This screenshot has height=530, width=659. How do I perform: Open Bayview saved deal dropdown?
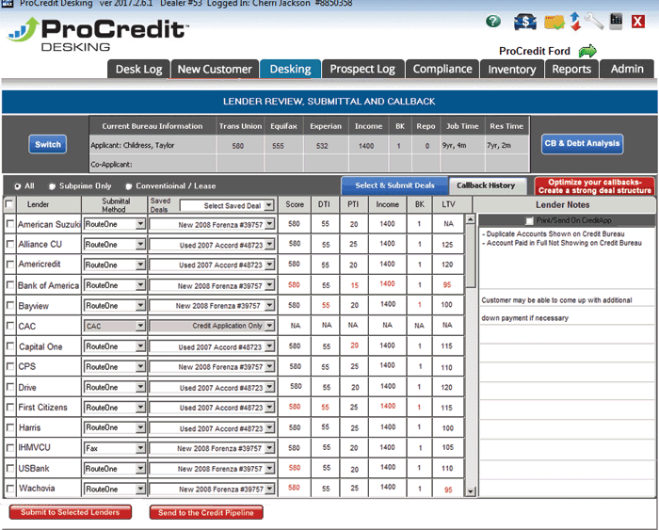tap(212, 306)
